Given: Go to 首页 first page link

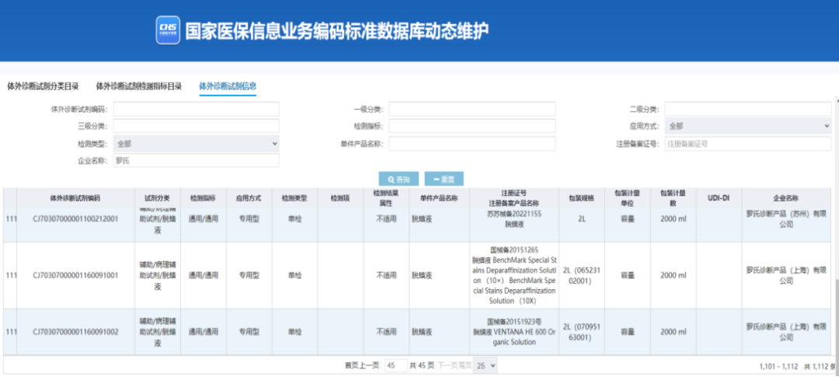Looking at the screenshot, I should coord(352,365).
